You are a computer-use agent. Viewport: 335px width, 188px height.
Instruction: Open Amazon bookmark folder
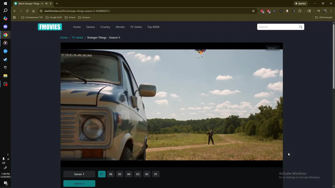(x=84, y=17)
